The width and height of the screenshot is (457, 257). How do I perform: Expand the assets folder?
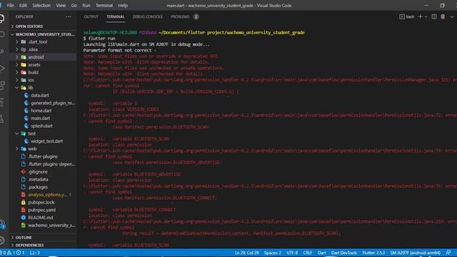click(34, 65)
